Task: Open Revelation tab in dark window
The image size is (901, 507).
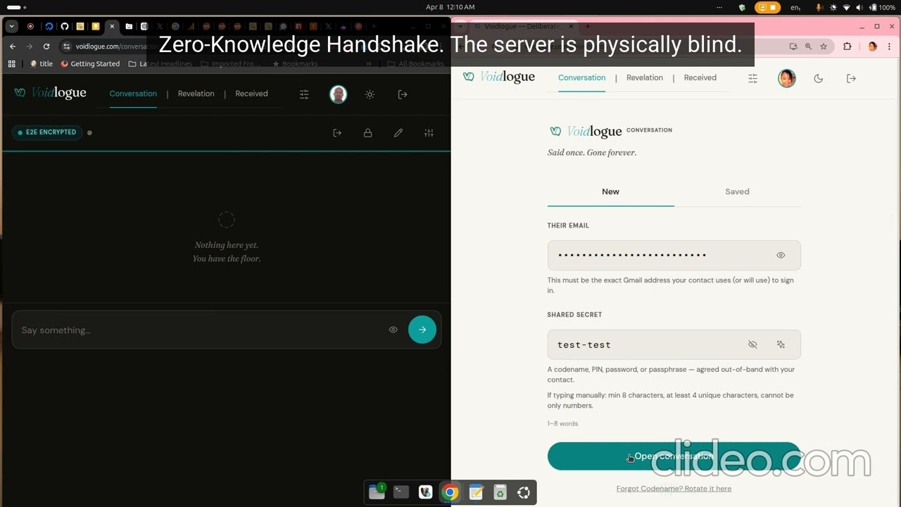Action: [x=196, y=94]
